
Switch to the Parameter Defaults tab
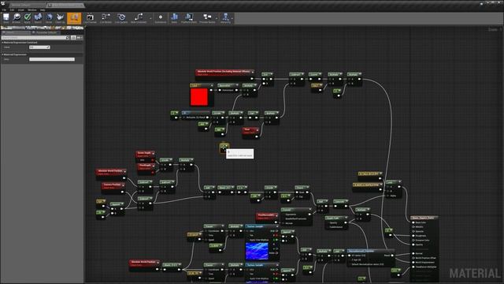(x=45, y=32)
